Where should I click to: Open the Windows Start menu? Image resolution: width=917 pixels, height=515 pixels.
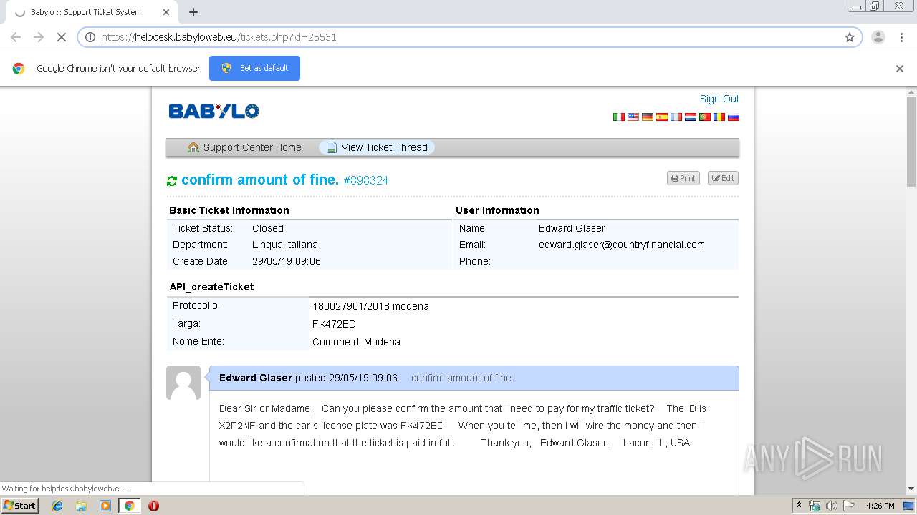[x=19, y=506]
